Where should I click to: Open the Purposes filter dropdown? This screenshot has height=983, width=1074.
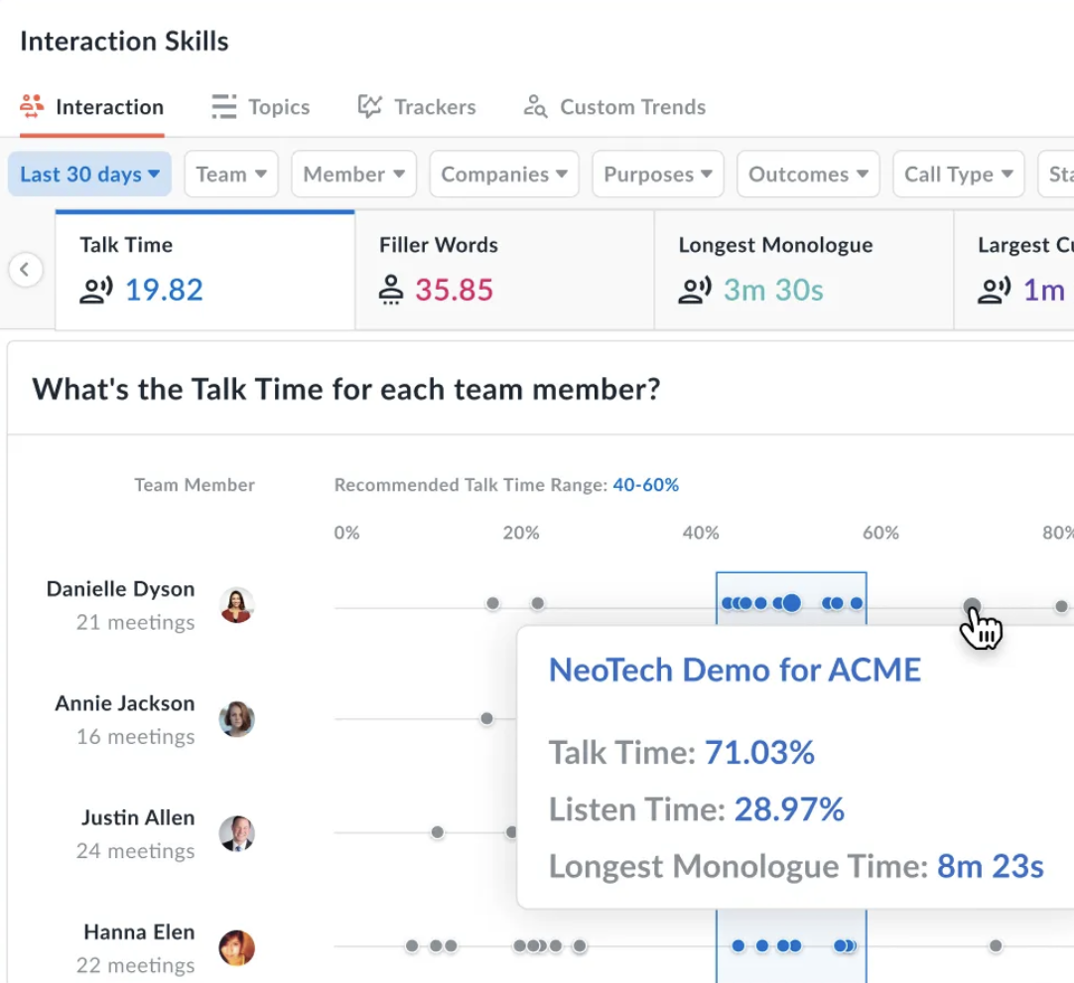point(657,174)
